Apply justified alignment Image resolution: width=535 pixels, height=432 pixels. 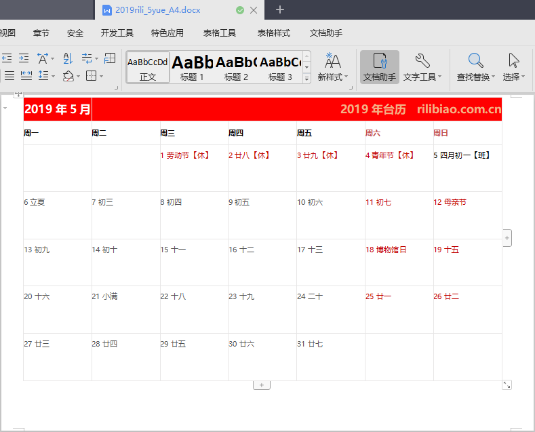tap(9, 75)
